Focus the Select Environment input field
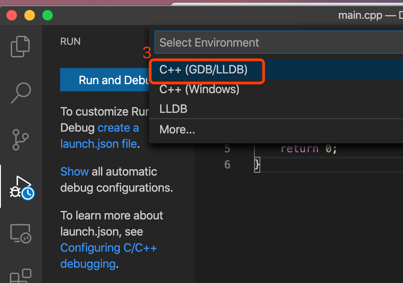 point(279,42)
